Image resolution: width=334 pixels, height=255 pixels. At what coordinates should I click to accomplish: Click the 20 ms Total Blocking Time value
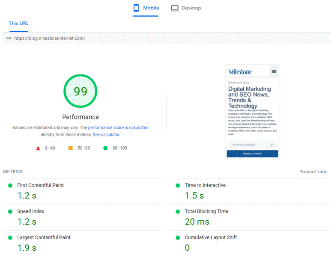(197, 222)
